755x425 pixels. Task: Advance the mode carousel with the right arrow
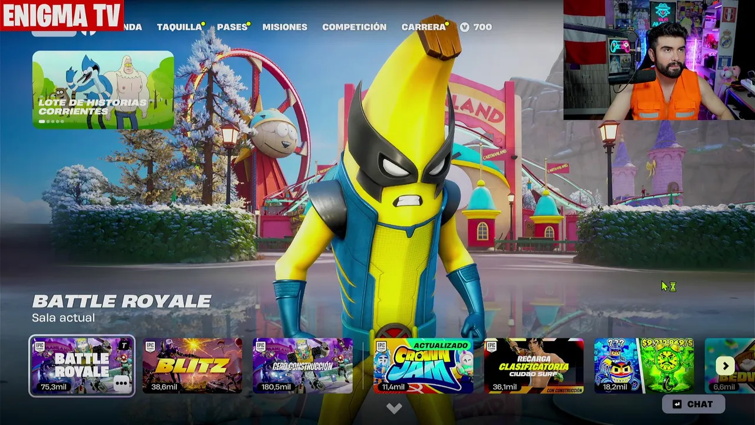click(x=726, y=366)
